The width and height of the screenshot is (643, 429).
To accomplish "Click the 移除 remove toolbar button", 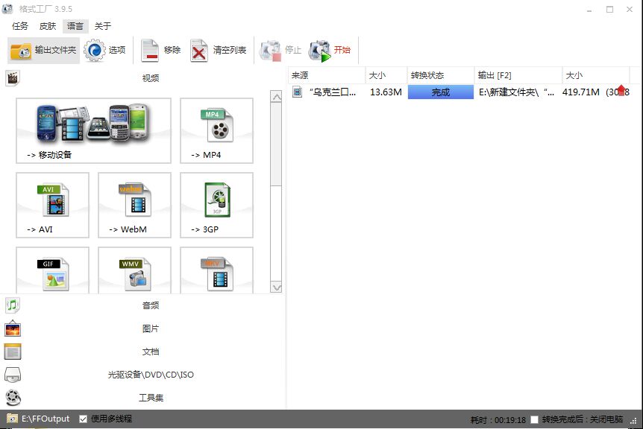I will [x=161, y=50].
